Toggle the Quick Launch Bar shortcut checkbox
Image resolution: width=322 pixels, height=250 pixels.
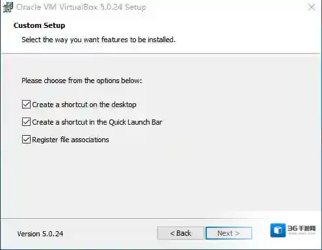[26, 122]
